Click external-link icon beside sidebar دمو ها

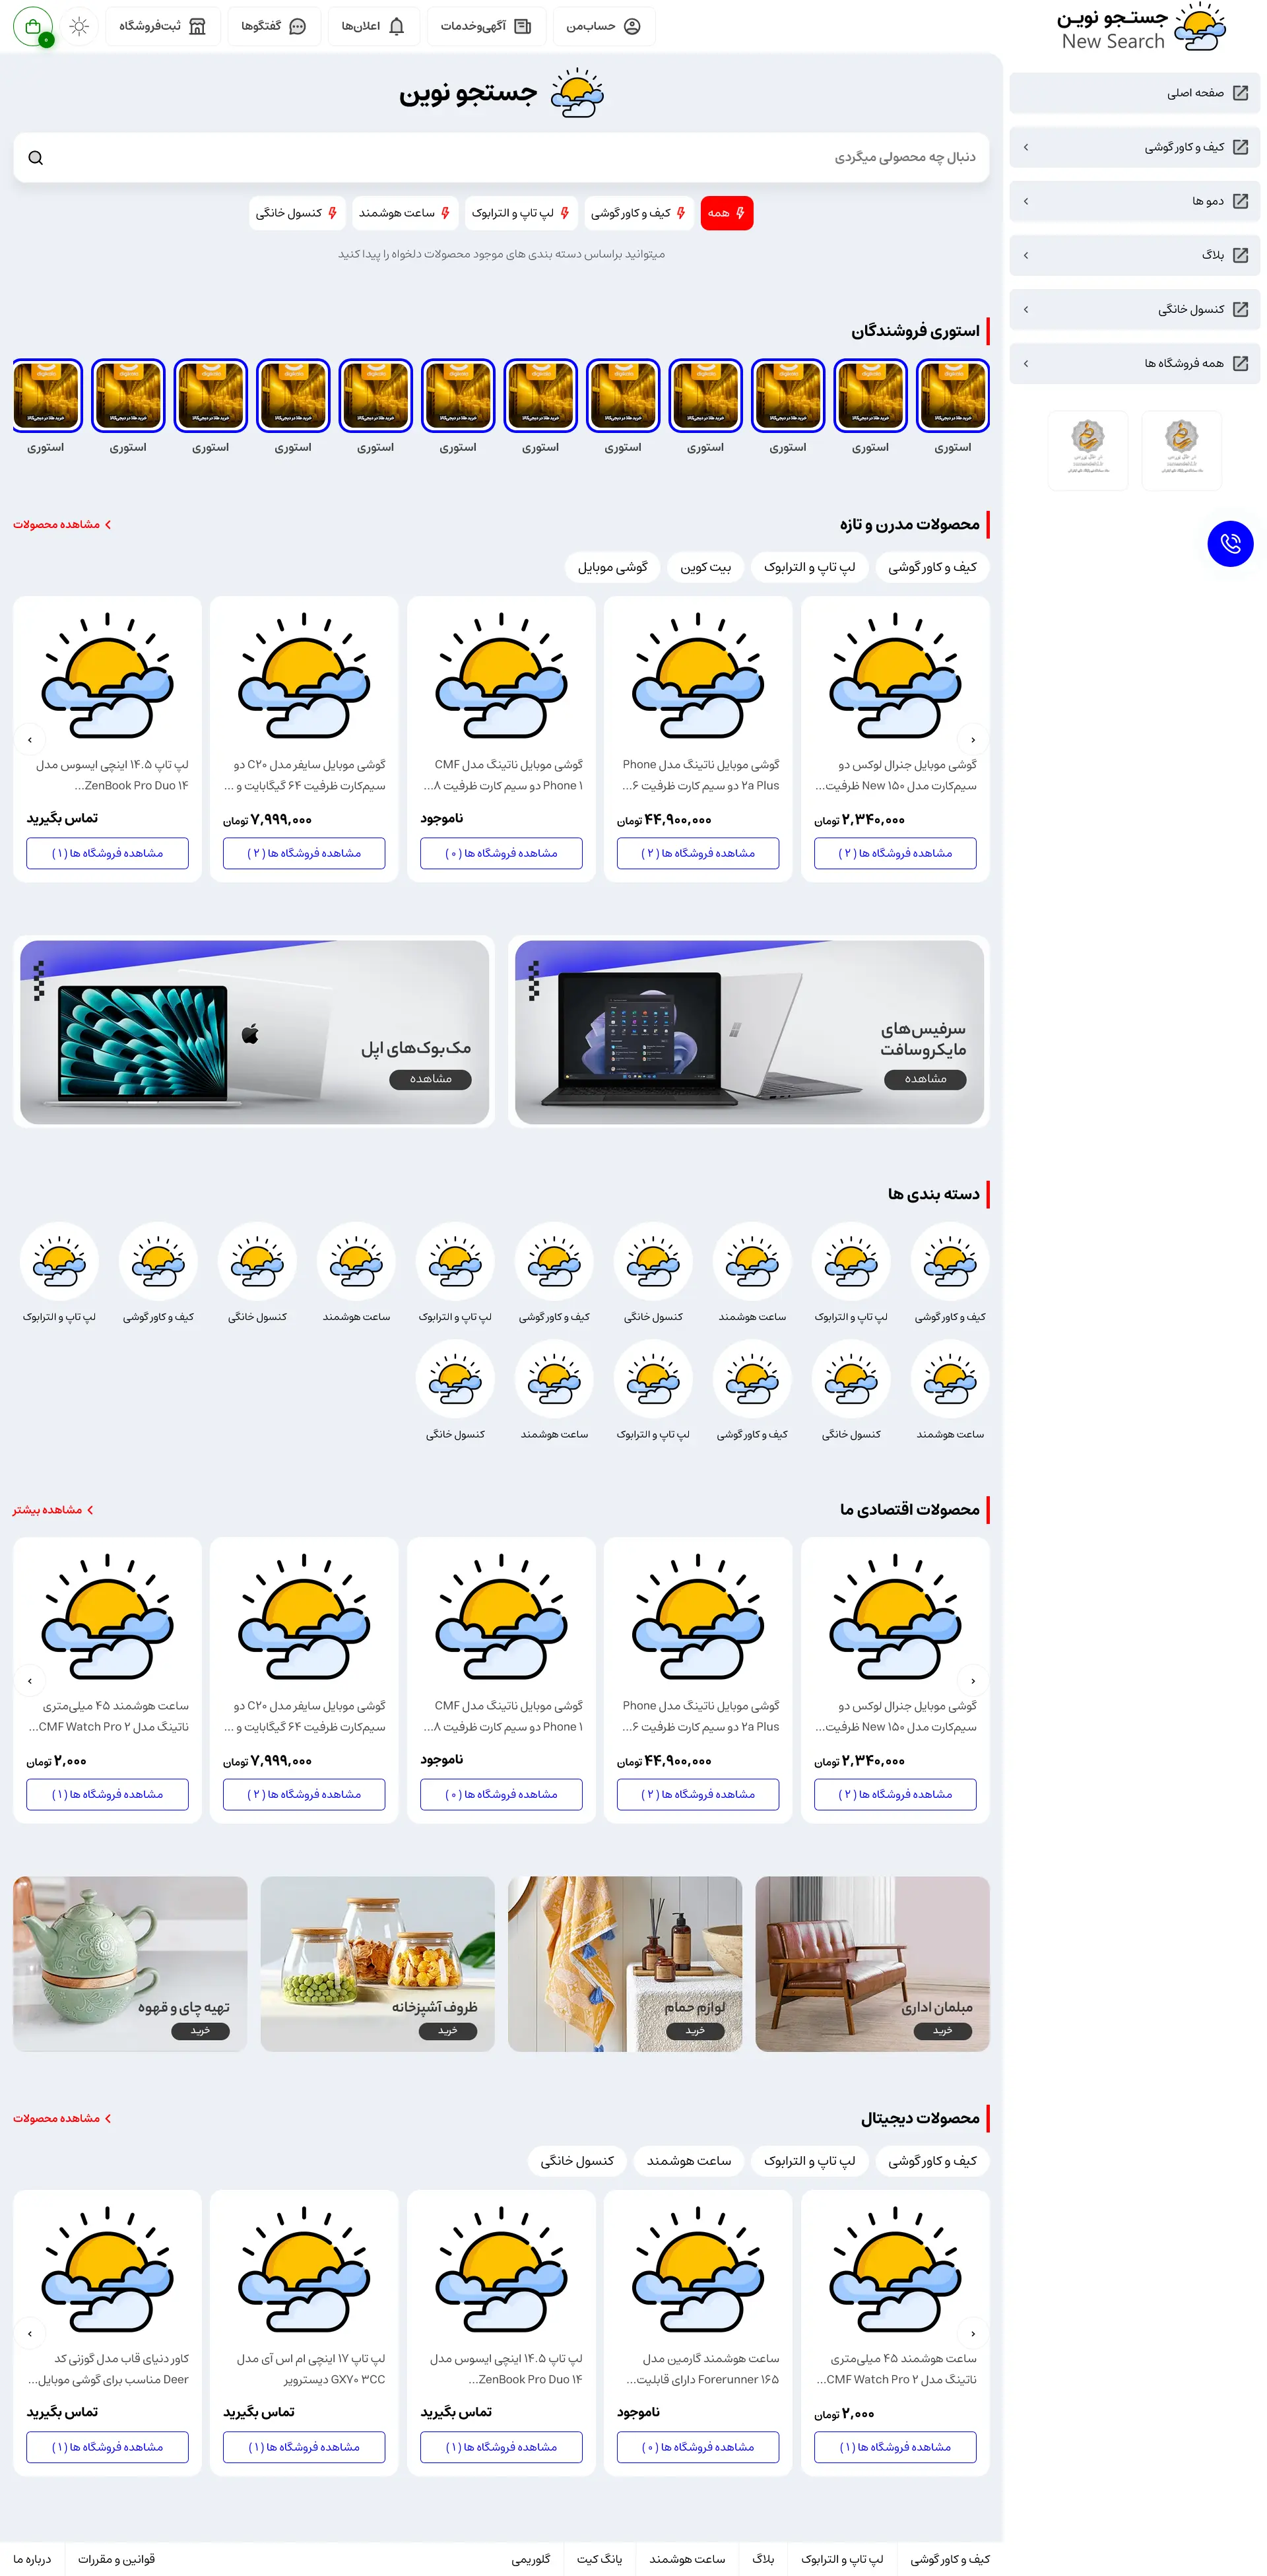[1240, 201]
